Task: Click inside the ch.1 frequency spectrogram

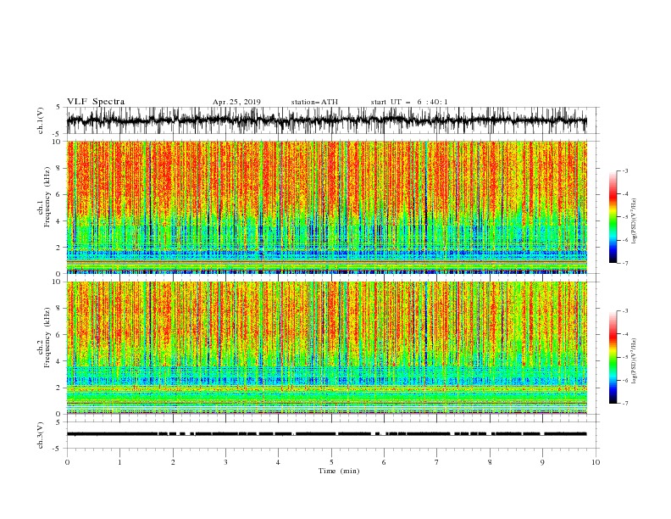Action: pyautogui.click(x=327, y=207)
